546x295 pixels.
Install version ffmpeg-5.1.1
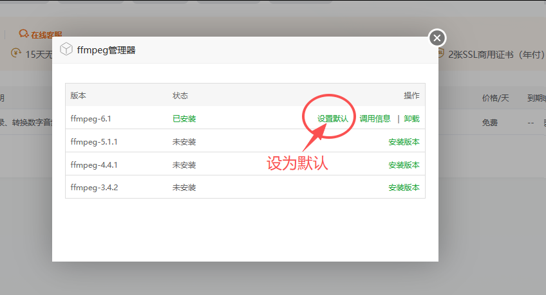click(404, 141)
